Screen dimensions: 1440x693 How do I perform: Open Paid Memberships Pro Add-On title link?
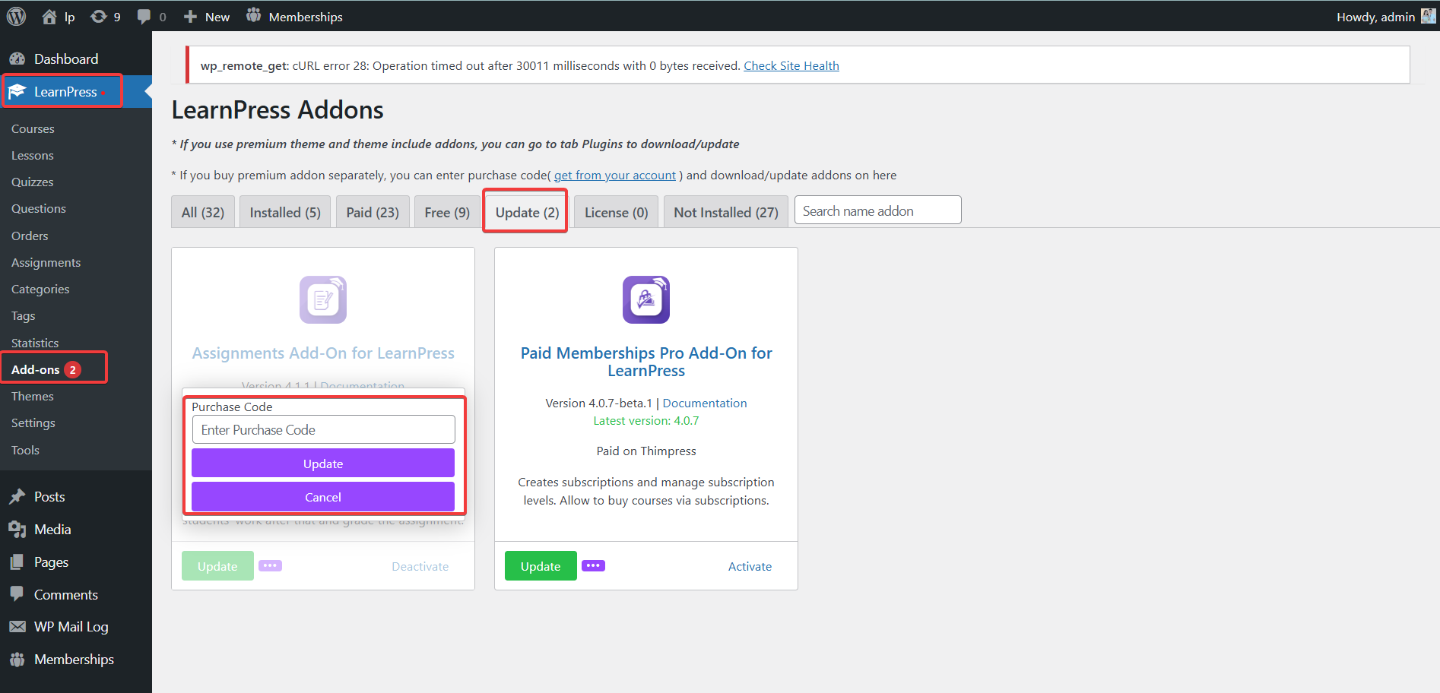click(x=646, y=362)
